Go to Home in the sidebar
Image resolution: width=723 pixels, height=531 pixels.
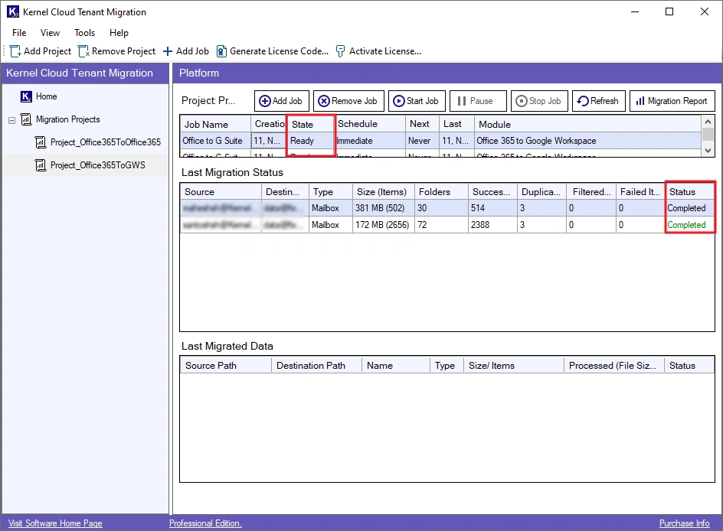(x=46, y=96)
